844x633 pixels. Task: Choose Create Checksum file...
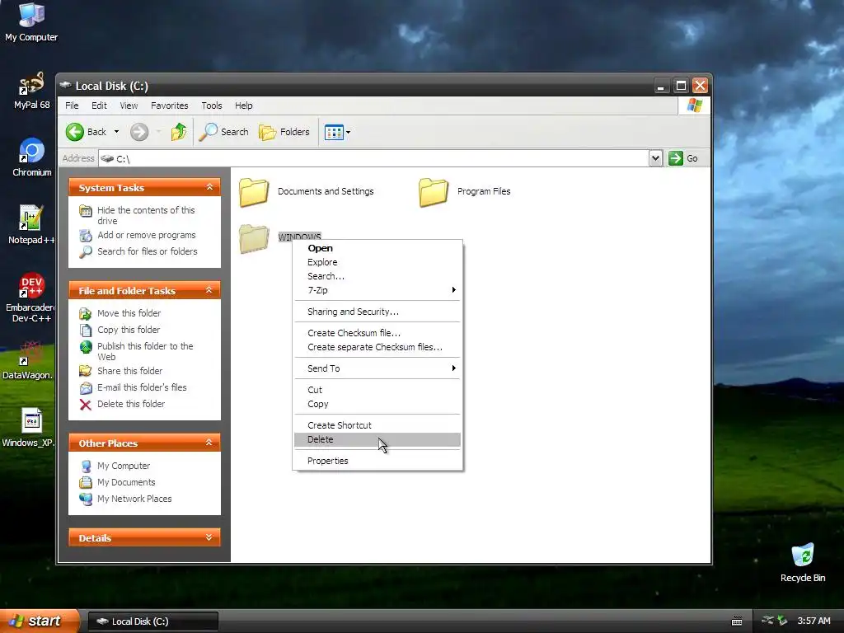(377, 333)
